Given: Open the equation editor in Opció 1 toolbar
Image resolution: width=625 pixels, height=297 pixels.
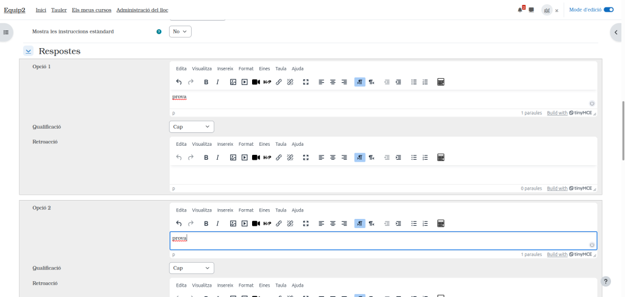Looking at the screenshot, I should click(x=441, y=82).
